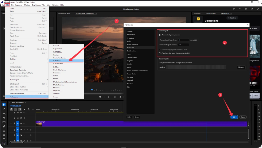Enable Auto Save also saves current project(s)
The width and height of the screenshot is (262, 148).
[x=160, y=53]
